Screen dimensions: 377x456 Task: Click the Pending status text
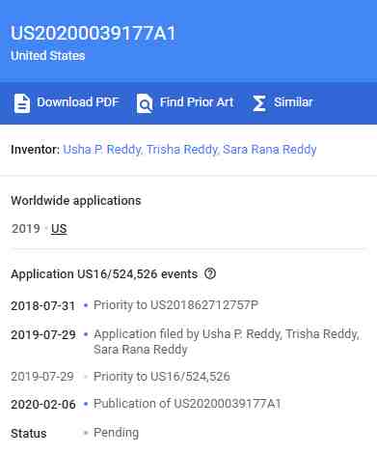click(x=116, y=433)
